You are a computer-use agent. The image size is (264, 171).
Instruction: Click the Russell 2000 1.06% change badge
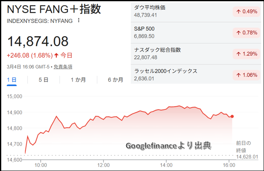click(247, 75)
